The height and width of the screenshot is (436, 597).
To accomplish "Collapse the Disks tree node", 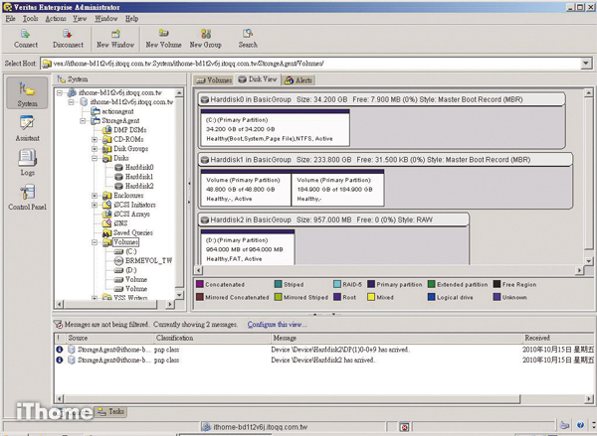I will coord(95,157).
